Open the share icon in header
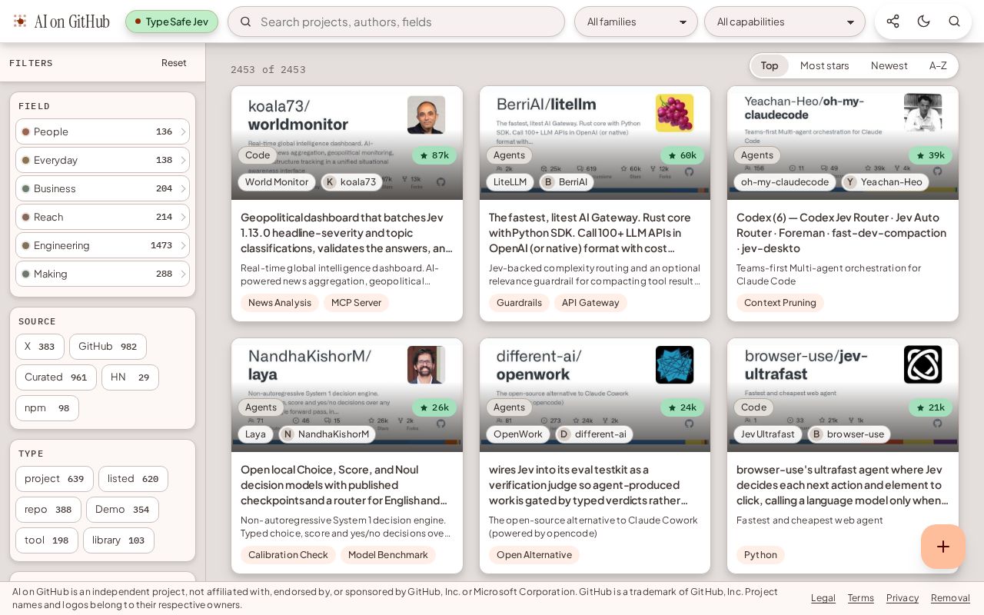 pyautogui.click(x=893, y=22)
